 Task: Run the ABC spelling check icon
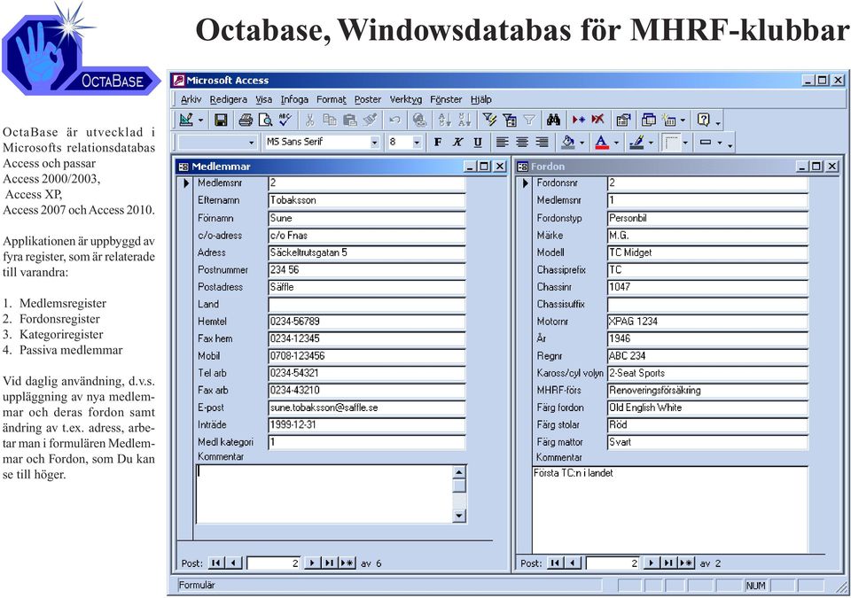(x=285, y=120)
